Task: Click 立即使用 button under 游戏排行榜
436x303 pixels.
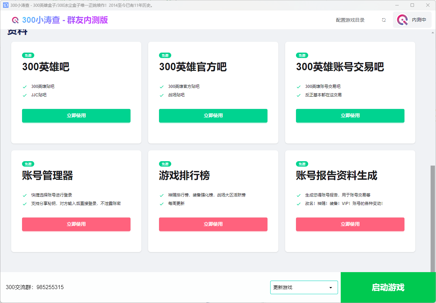Action: pos(213,224)
